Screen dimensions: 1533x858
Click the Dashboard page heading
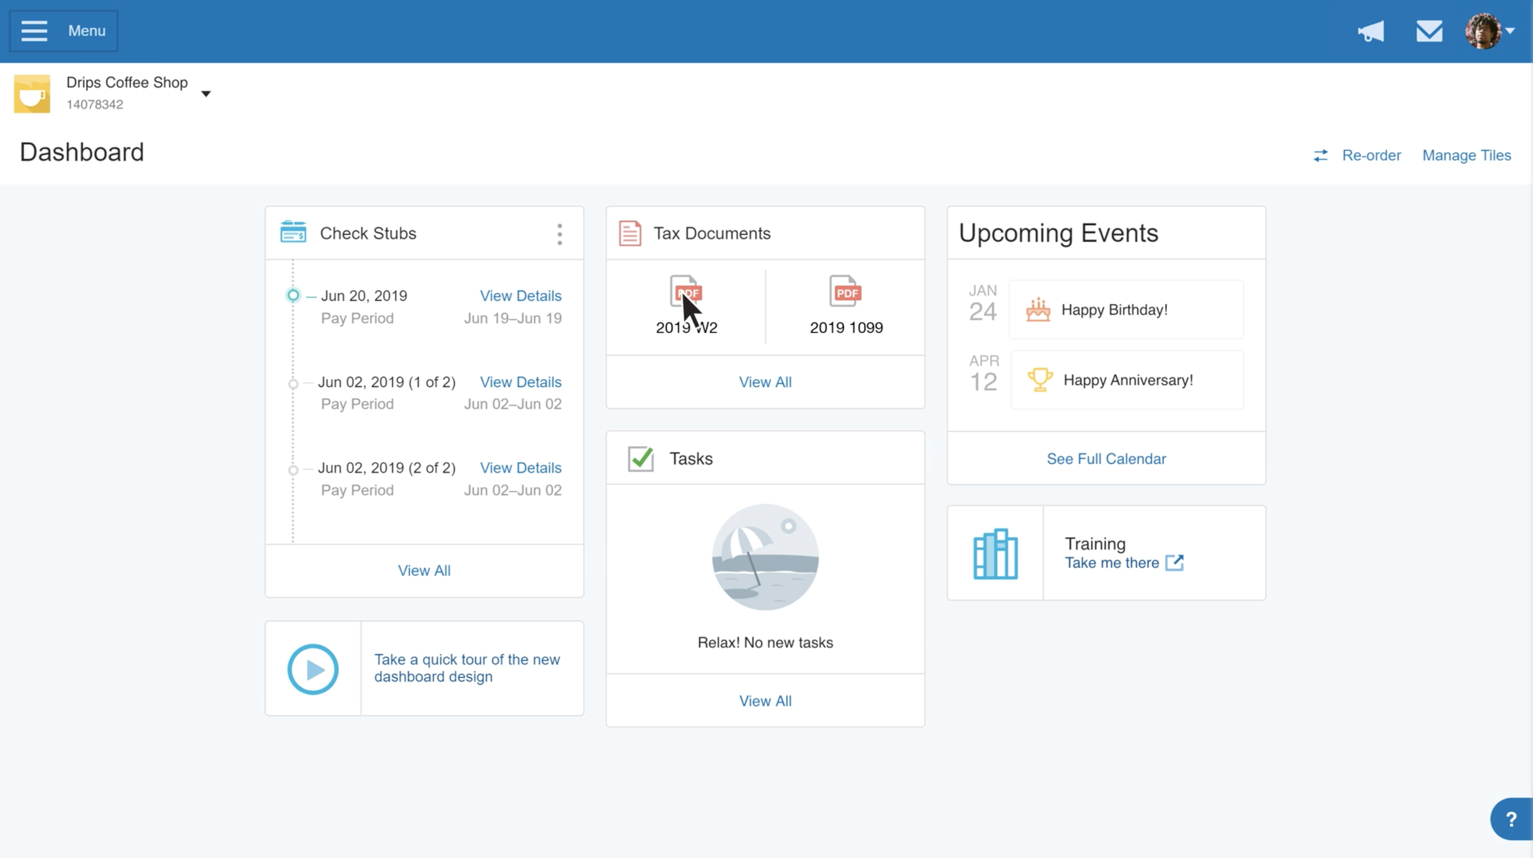82,152
